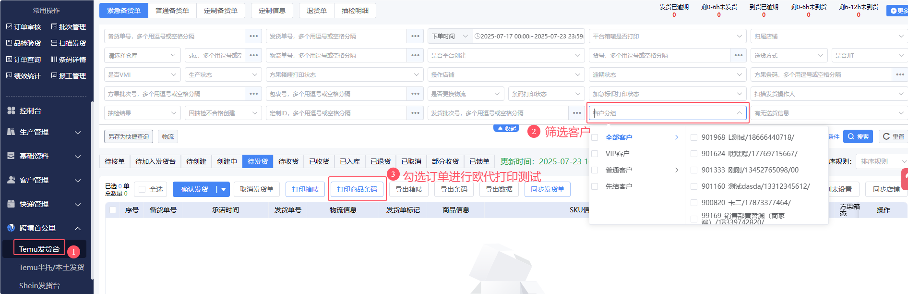Image resolution: width=908 pixels, height=294 pixels.
Task: Check customer 901624 checkbox
Action: 693,154
